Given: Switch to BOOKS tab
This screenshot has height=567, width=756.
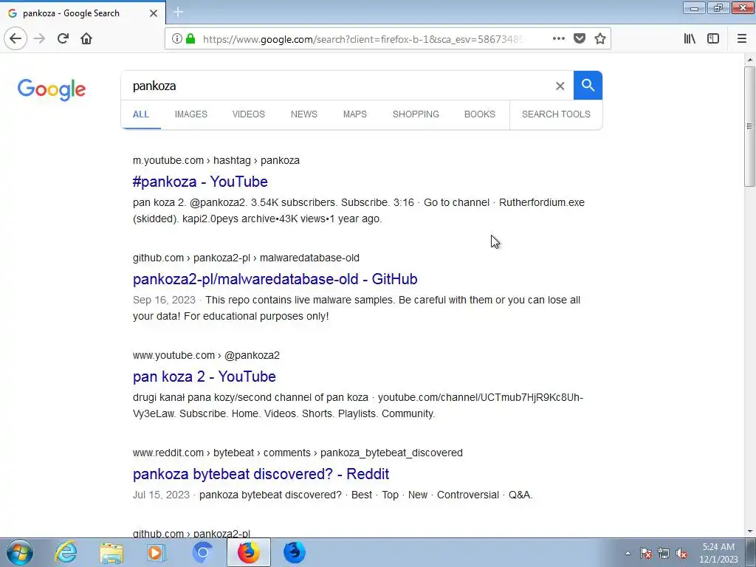Looking at the screenshot, I should coord(480,114).
